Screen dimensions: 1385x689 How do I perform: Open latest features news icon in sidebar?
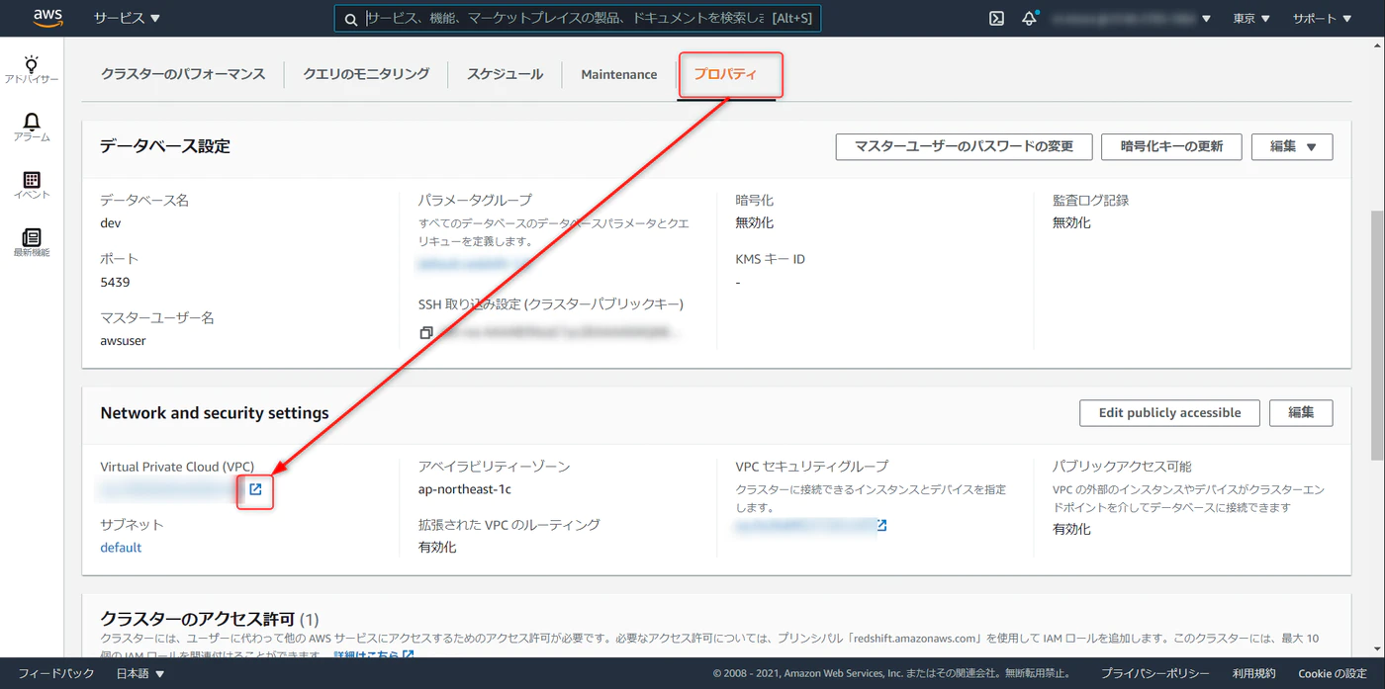click(x=32, y=237)
